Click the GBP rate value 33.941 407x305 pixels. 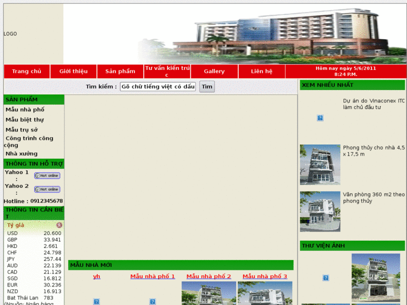52,240
